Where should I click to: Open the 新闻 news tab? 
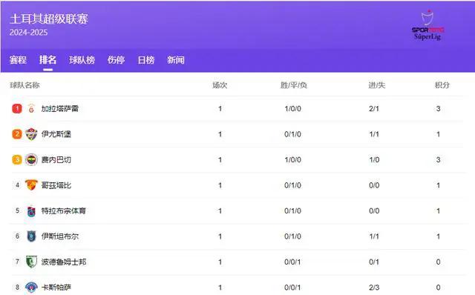click(176, 60)
